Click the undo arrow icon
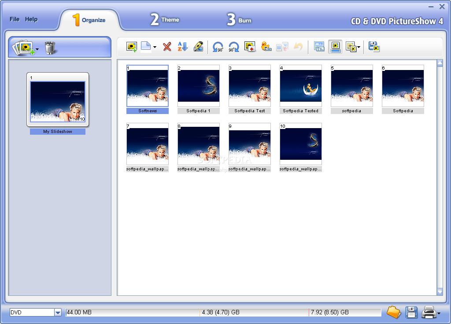451x324 pixels. (298, 47)
